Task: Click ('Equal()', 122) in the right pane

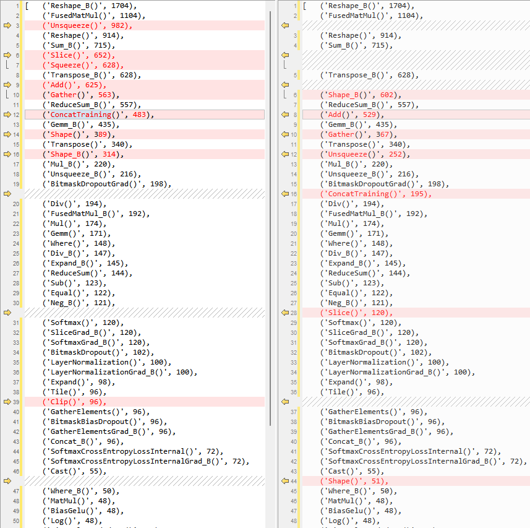Action: tap(357, 293)
